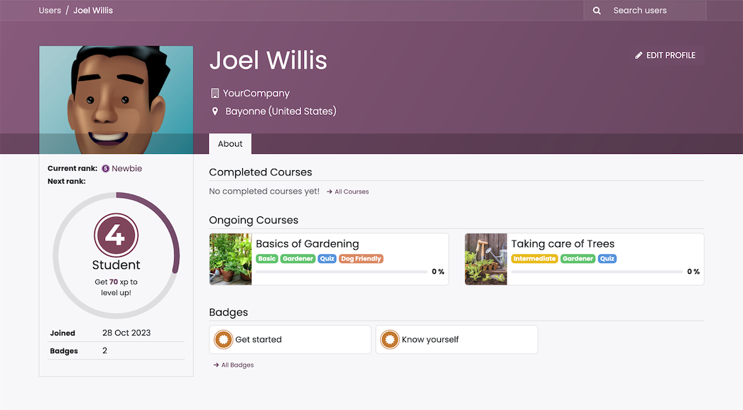Switch to the About tab
The width and height of the screenshot is (743, 410).
tap(229, 143)
